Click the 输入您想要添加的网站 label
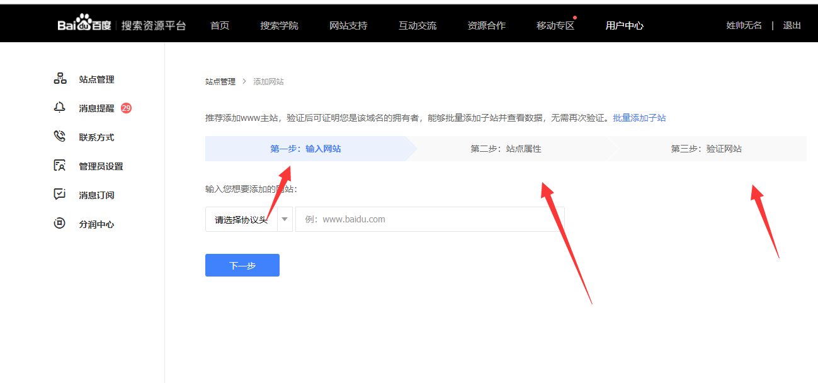This screenshot has height=383, width=818. [x=251, y=189]
